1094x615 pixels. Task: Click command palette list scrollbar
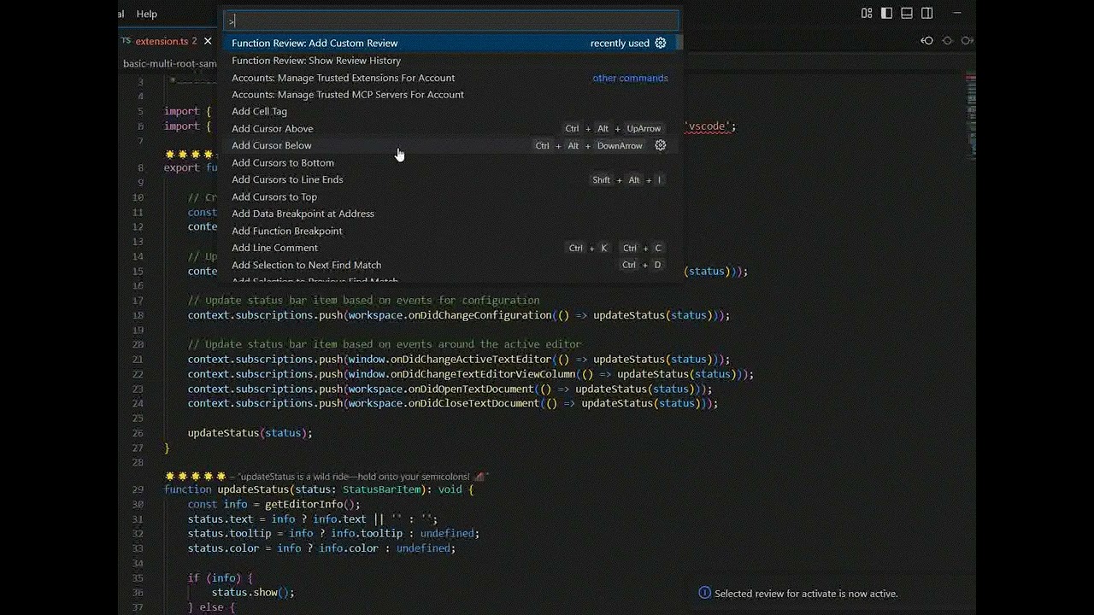(679, 43)
